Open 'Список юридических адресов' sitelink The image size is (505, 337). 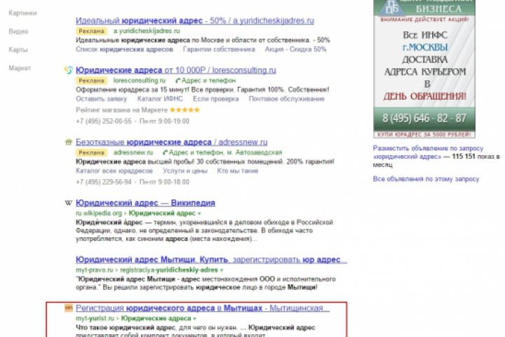pos(124,49)
